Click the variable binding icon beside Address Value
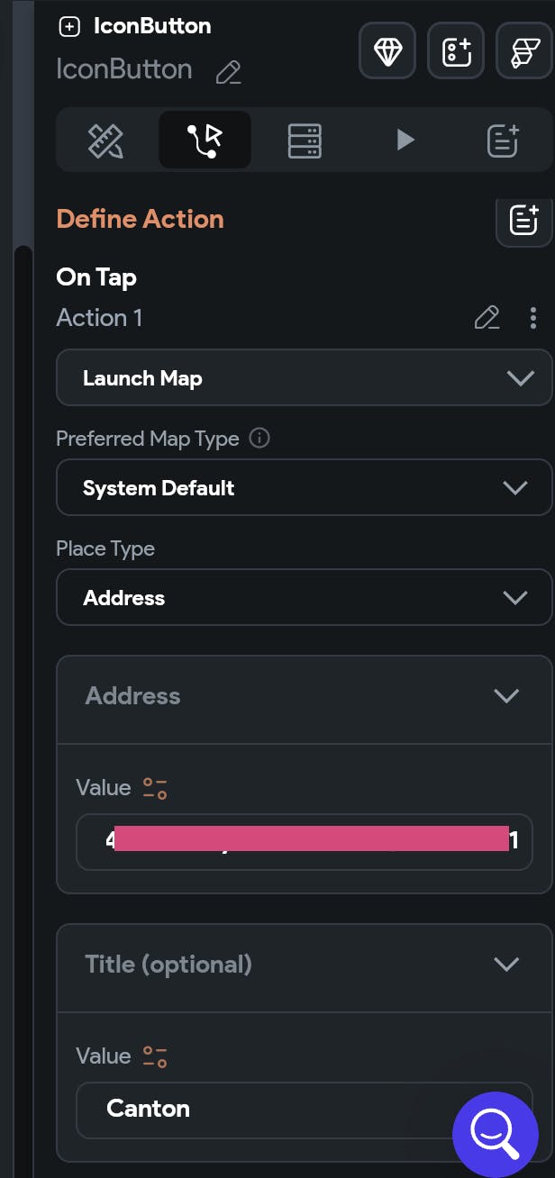 tap(155, 786)
